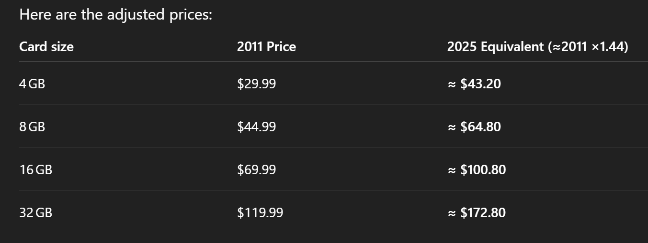The width and height of the screenshot is (648, 243).
Task: Select the 4 GB card size cell
Action: (32, 84)
